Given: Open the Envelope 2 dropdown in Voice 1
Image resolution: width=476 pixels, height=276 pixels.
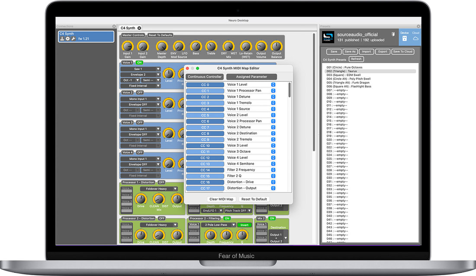Looking at the screenshot, I should (x=141, y=74).
